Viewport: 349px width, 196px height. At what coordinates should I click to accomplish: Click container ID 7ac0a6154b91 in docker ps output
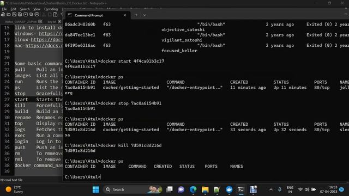[80, 88]
